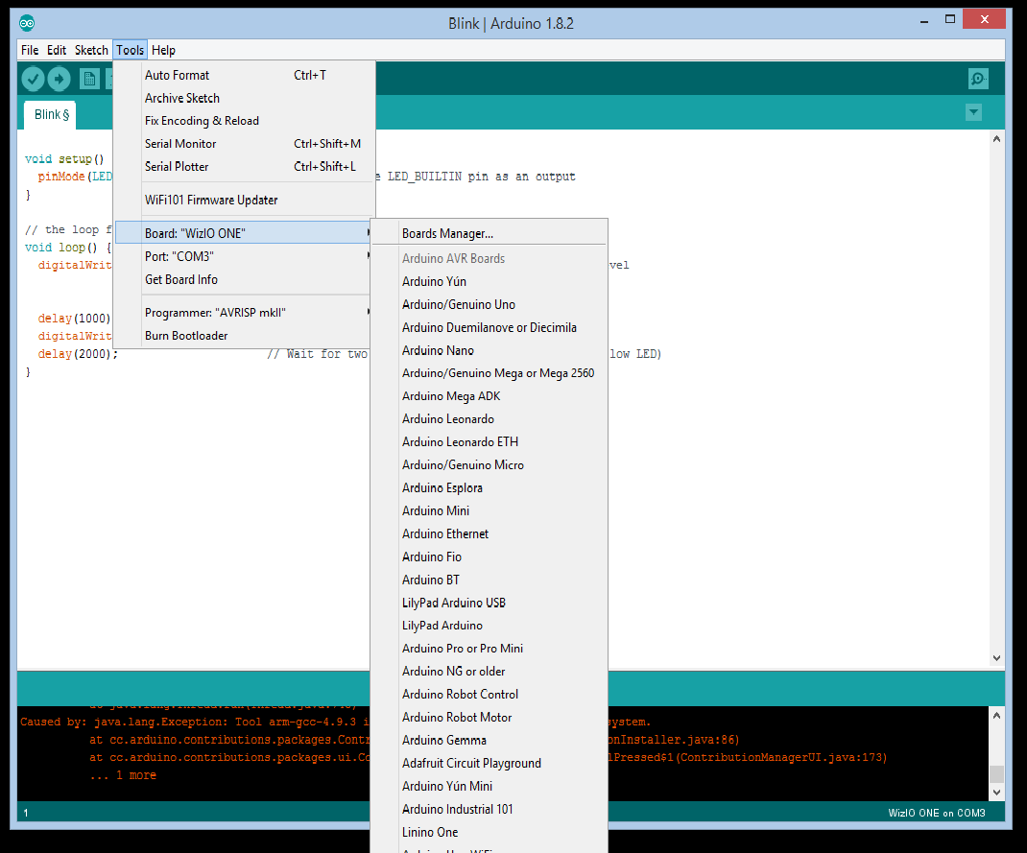The image size is (1027, 853).
Task: Select Arduino NG or older
Action: (x=489, y=672)
